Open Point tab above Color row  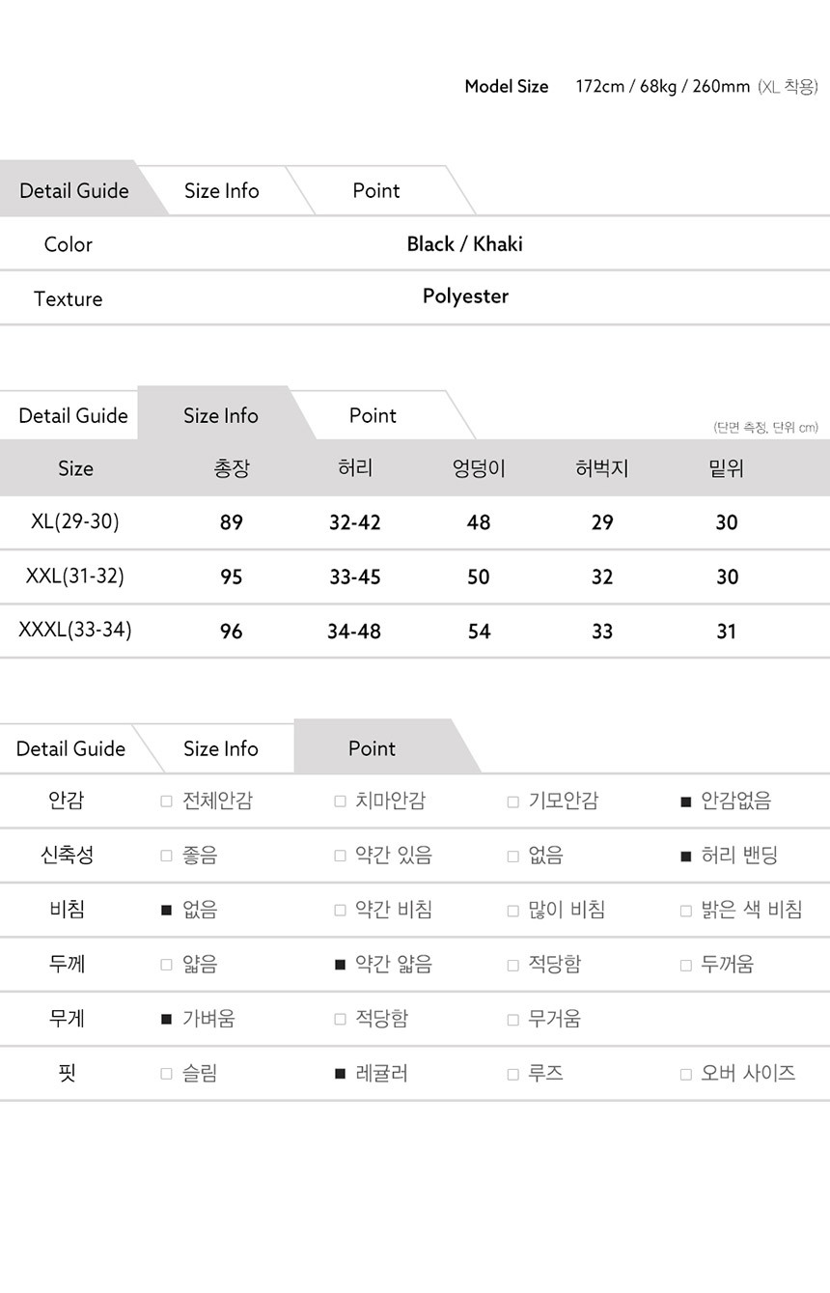375,191
